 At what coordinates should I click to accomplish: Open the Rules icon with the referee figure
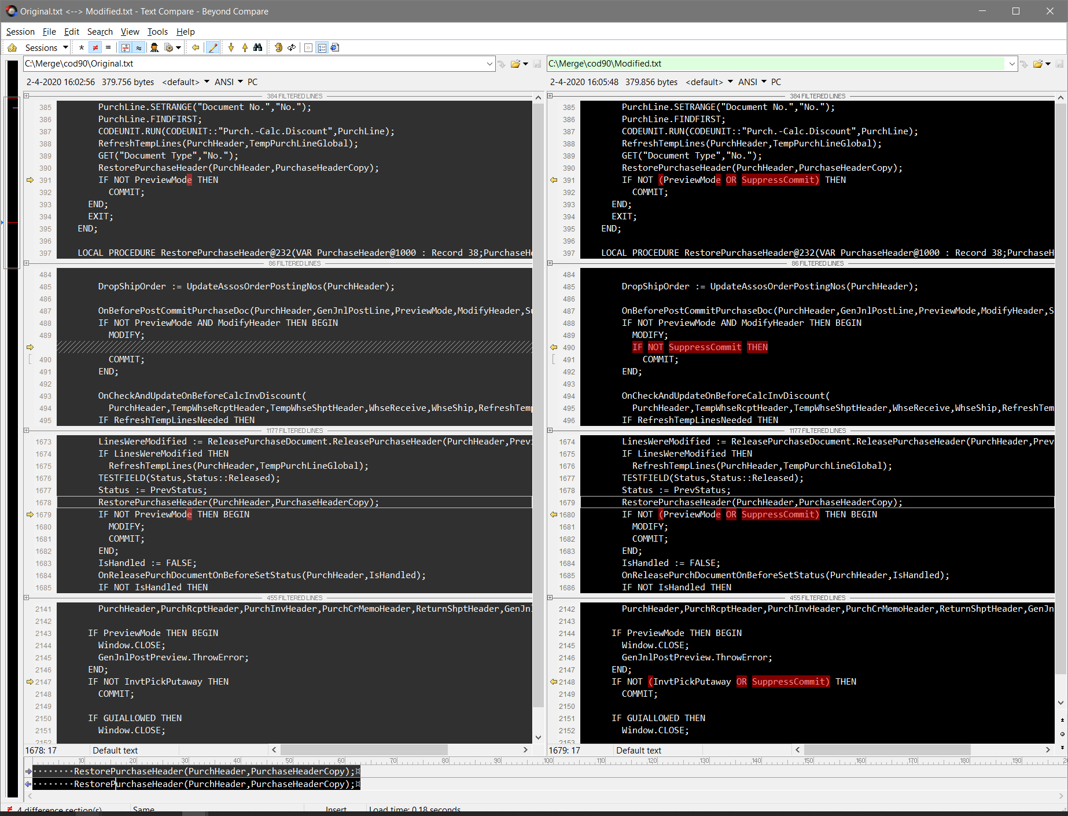pyautogui.click(x=154, y=47)
